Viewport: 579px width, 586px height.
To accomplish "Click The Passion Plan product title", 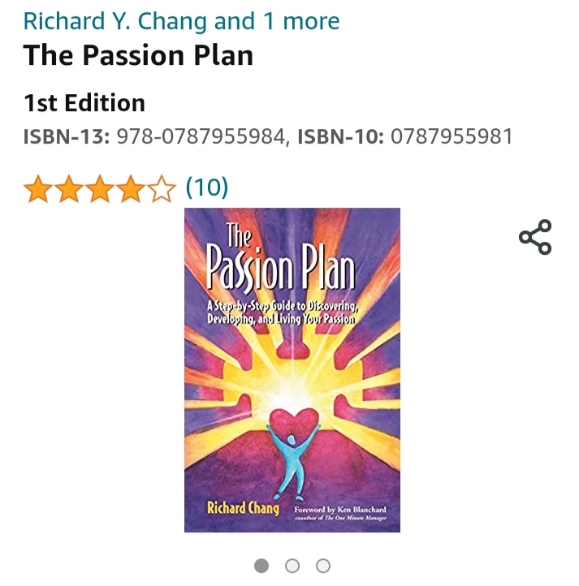I will pyautogui.click(x=138, y=55).
